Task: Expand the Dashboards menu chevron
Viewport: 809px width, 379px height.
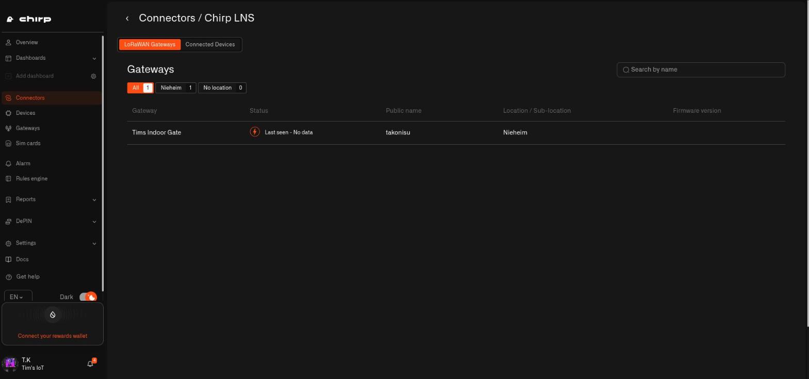Action: click(x=94, y=58)
